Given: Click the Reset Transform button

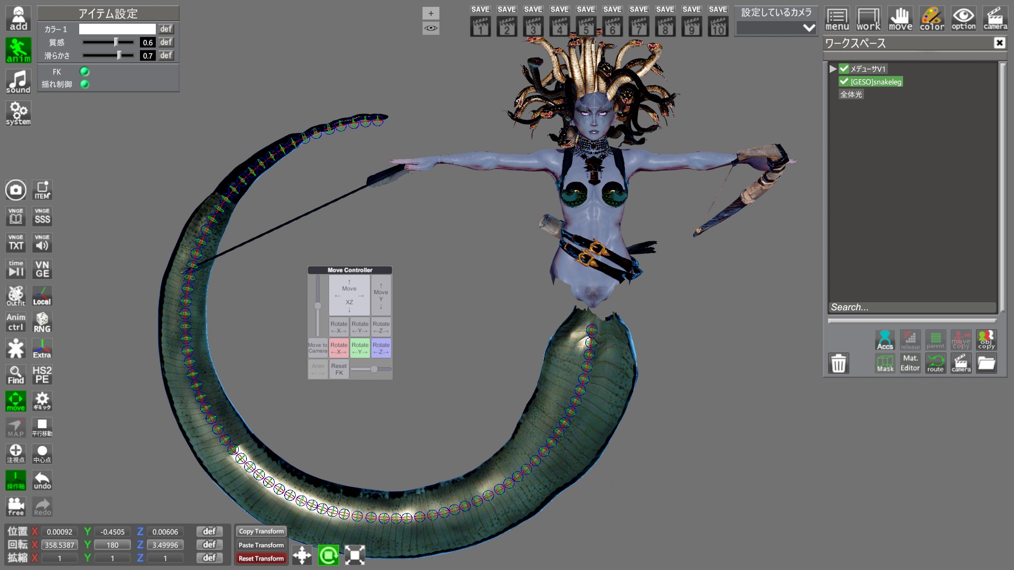Looking at the screenshot, I should pos(261,558).
